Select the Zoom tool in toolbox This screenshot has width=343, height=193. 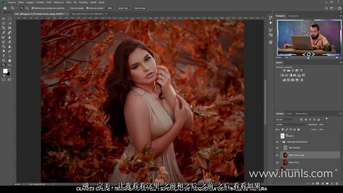[4, 65]
